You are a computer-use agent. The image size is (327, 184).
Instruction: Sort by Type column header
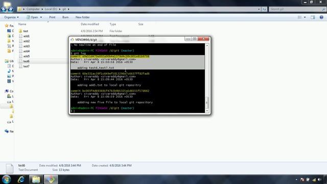[112, 24]
